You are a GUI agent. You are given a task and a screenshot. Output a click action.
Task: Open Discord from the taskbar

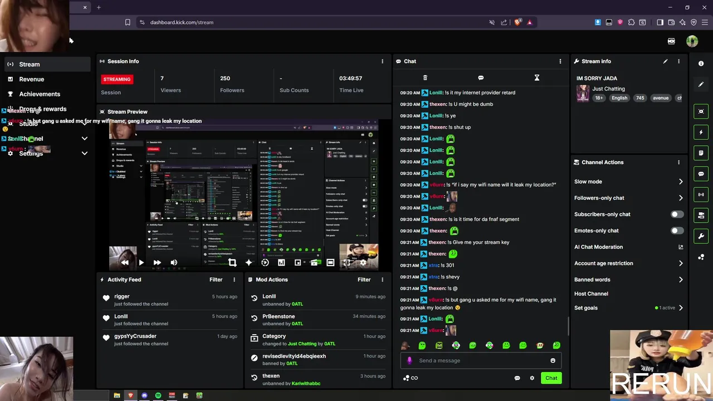[x=144, y=395]
